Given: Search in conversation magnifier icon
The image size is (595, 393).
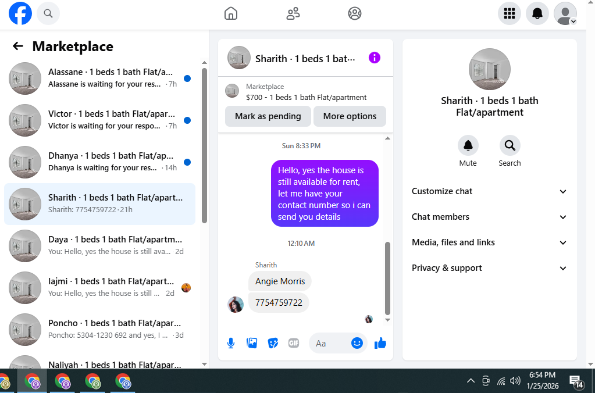Looking at the screenshot, I should coord(510,145).
